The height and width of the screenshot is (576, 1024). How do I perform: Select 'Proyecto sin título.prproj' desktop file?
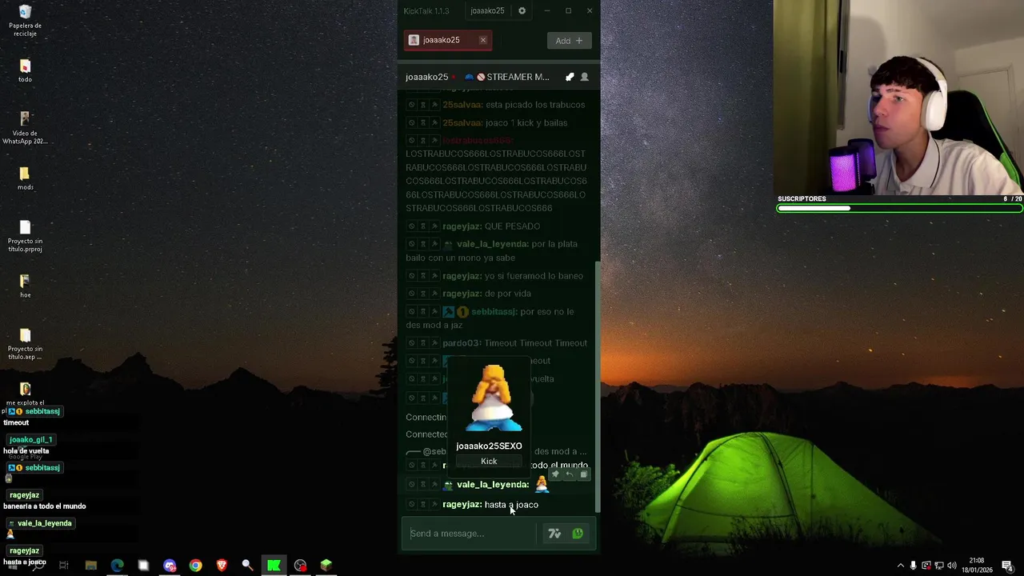25,236
